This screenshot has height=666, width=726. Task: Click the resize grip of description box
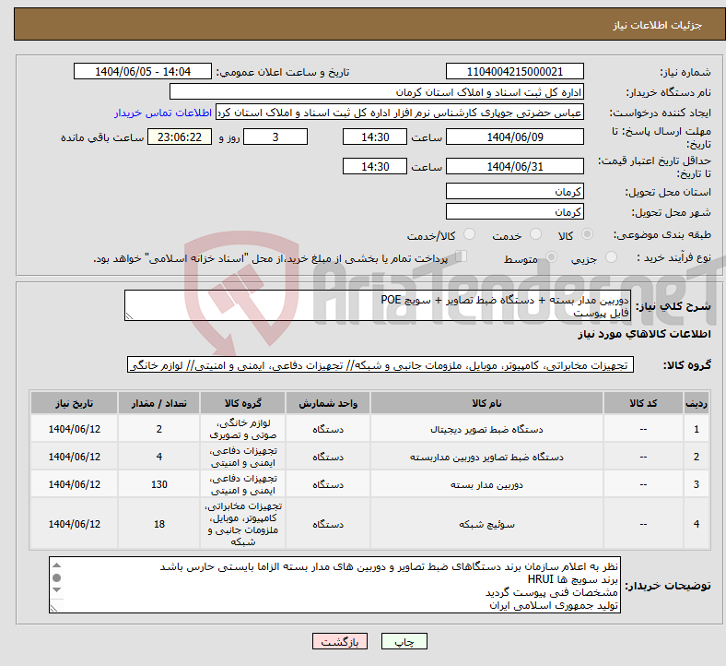coord(129,316)
